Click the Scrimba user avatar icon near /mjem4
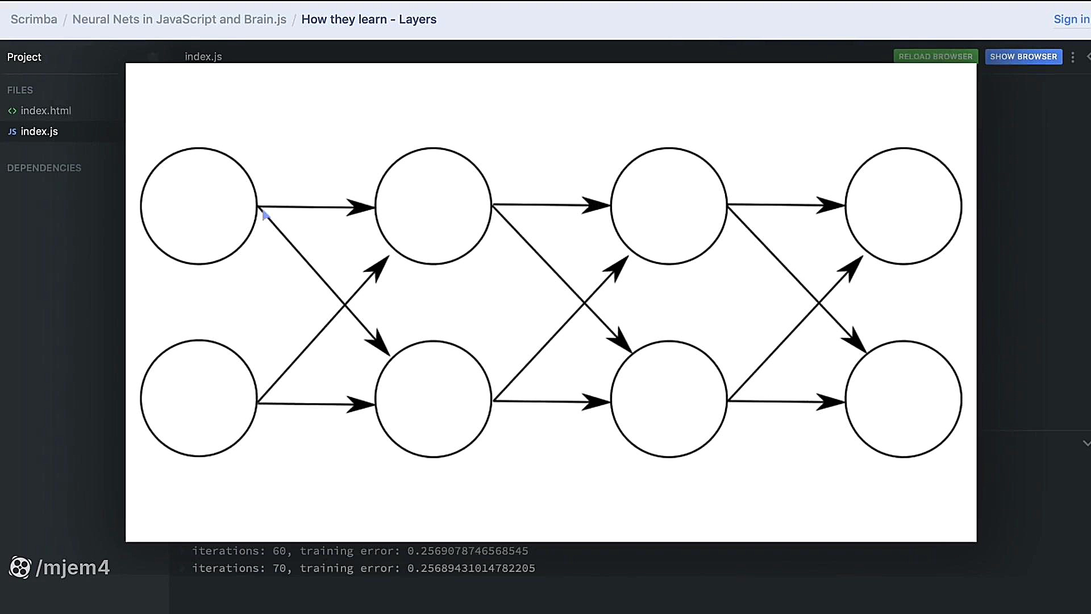 tap(20, 567)
